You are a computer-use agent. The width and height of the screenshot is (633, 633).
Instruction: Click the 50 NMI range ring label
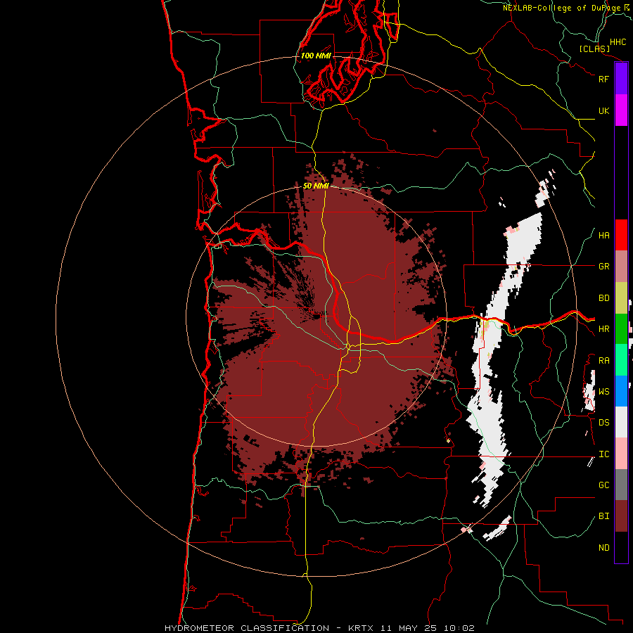316,186
